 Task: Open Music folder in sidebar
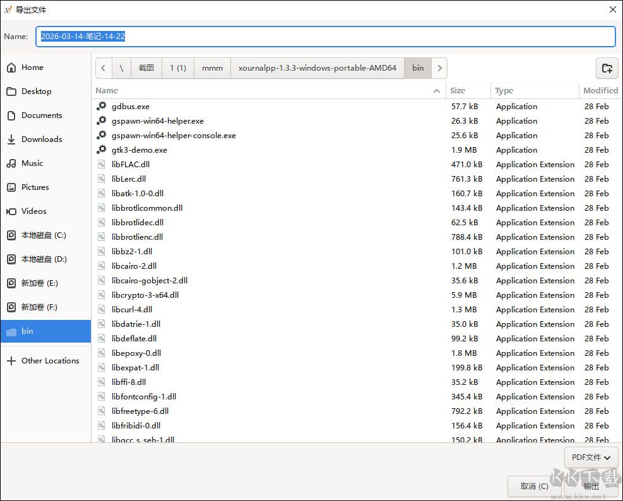45,163
